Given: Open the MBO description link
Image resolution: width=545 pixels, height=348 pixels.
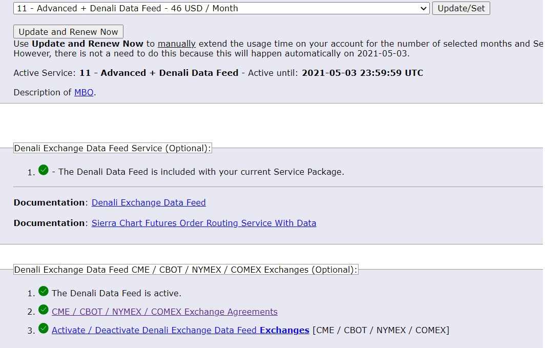Looking at the screenshot, I should [84, 93].
